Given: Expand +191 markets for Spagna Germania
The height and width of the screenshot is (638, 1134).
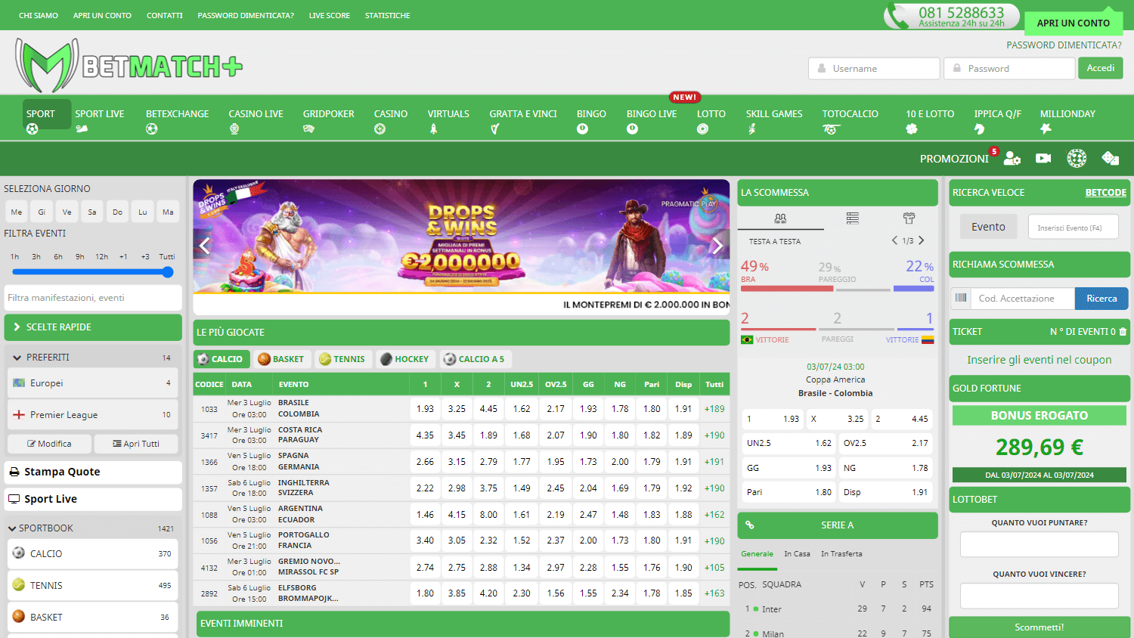Looking at the screenshot, I should pyautogui.click(x=714, y=462).
